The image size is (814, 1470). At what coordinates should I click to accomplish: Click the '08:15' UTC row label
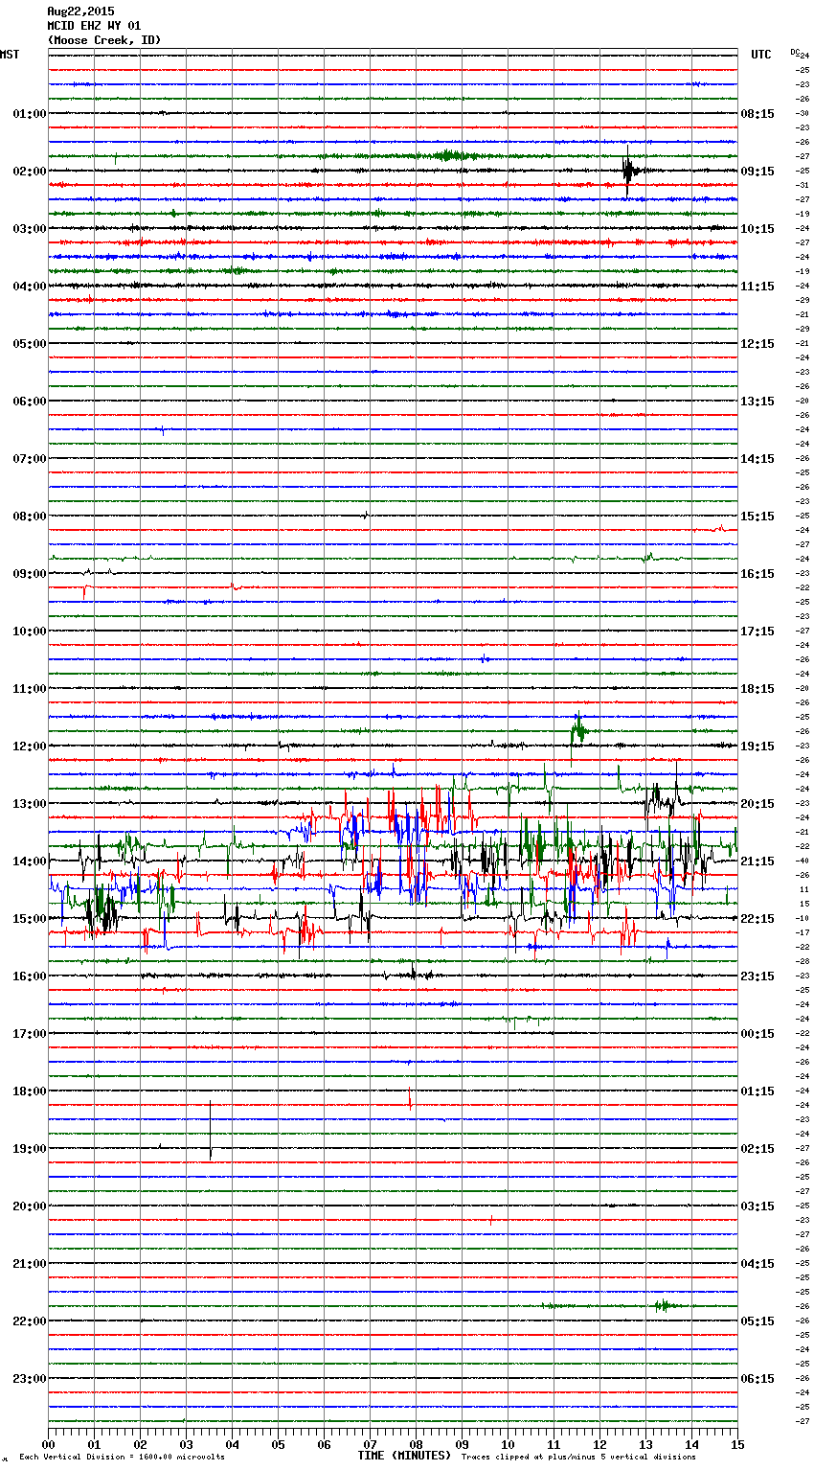pos(757,114)
